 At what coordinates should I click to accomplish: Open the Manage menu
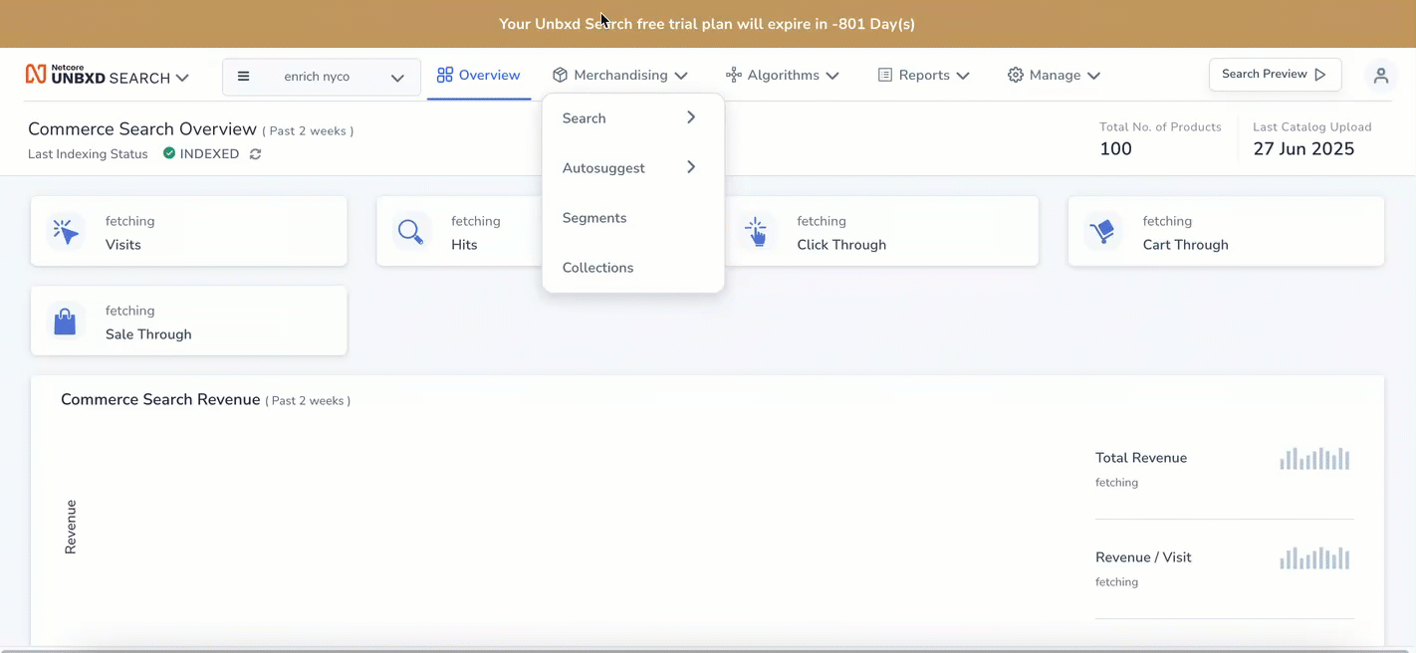(x=1054, y=75)
